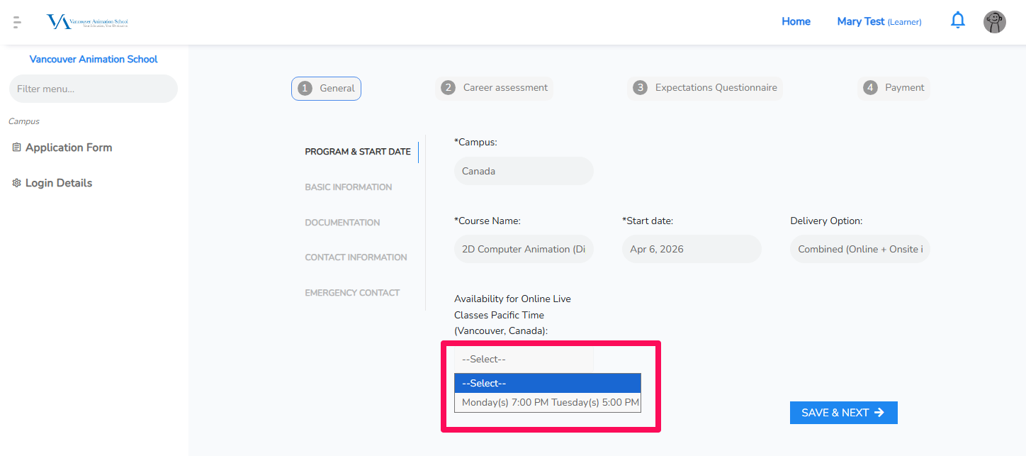Image resolution: width=1026 pixels, height=456 pixels.
Task: Click the gear icon beside Login Details
Action: point(16,183)
